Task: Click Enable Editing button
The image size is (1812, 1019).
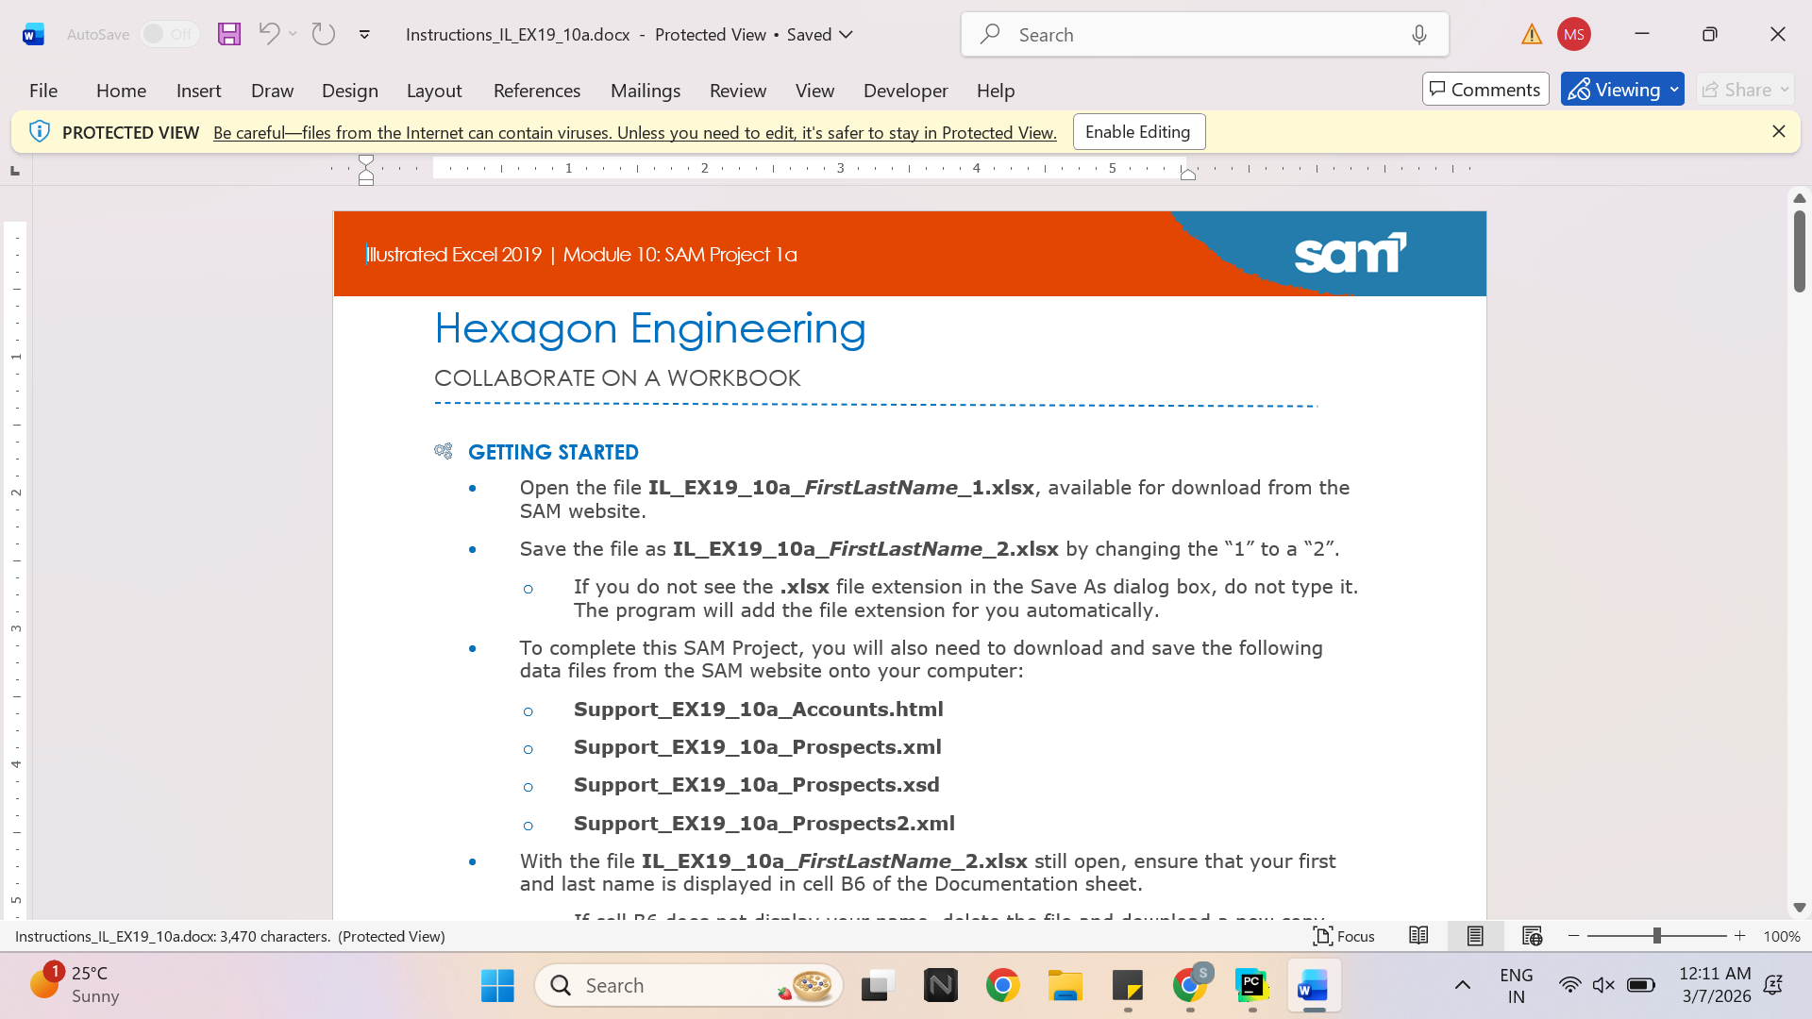Action: click(x=1138, y=132)
